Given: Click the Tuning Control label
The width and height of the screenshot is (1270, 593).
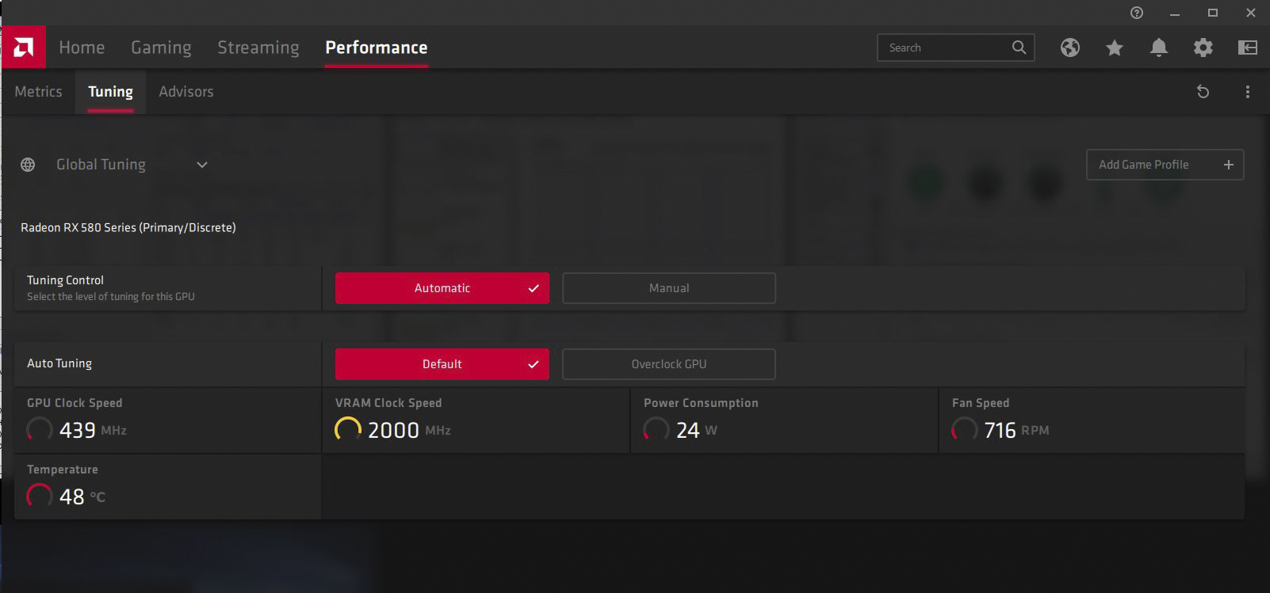Looking at the screenshot, I should [65, 280].
